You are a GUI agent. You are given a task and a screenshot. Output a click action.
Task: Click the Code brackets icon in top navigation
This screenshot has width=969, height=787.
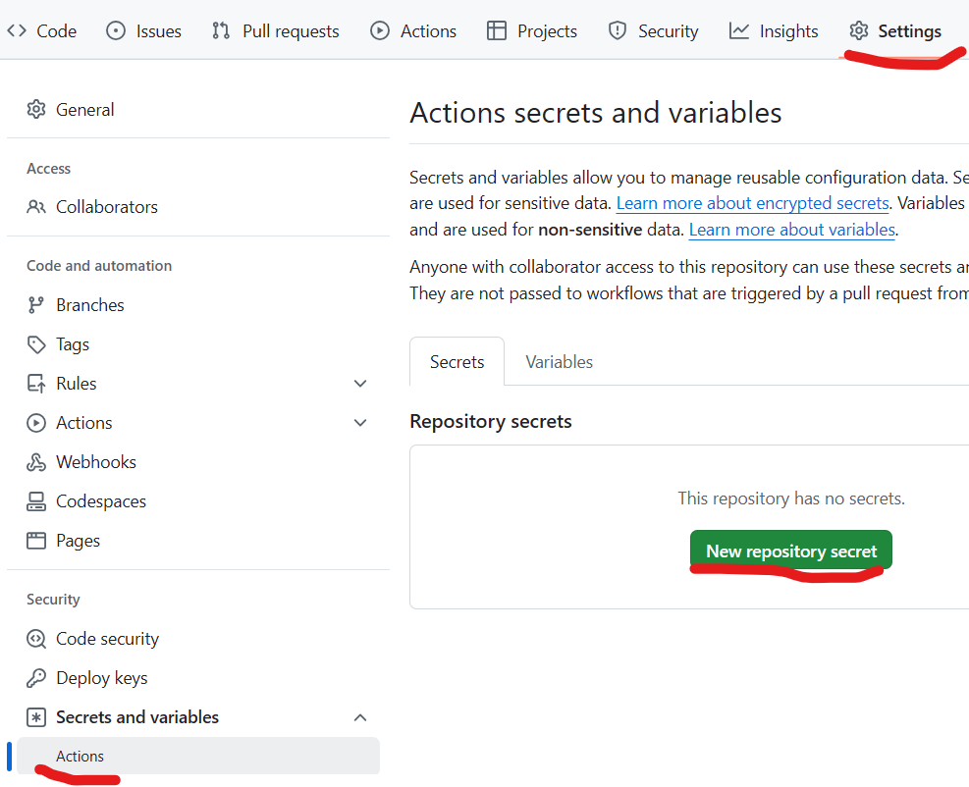17,30
